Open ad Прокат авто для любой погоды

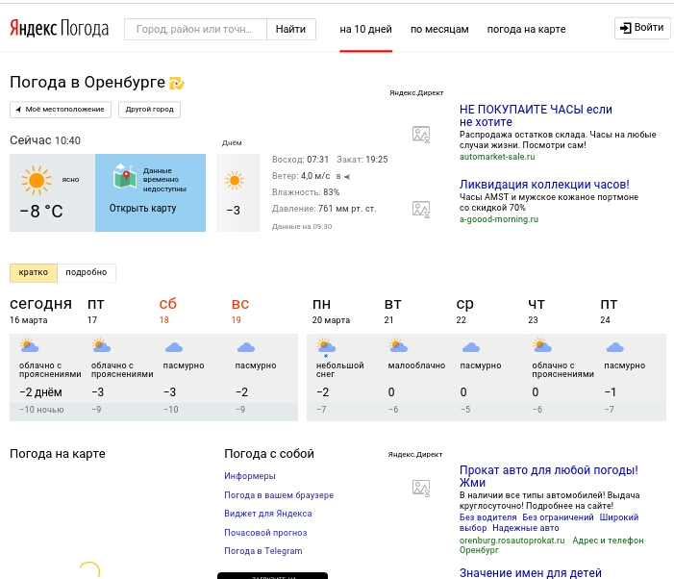click(548, 476)
